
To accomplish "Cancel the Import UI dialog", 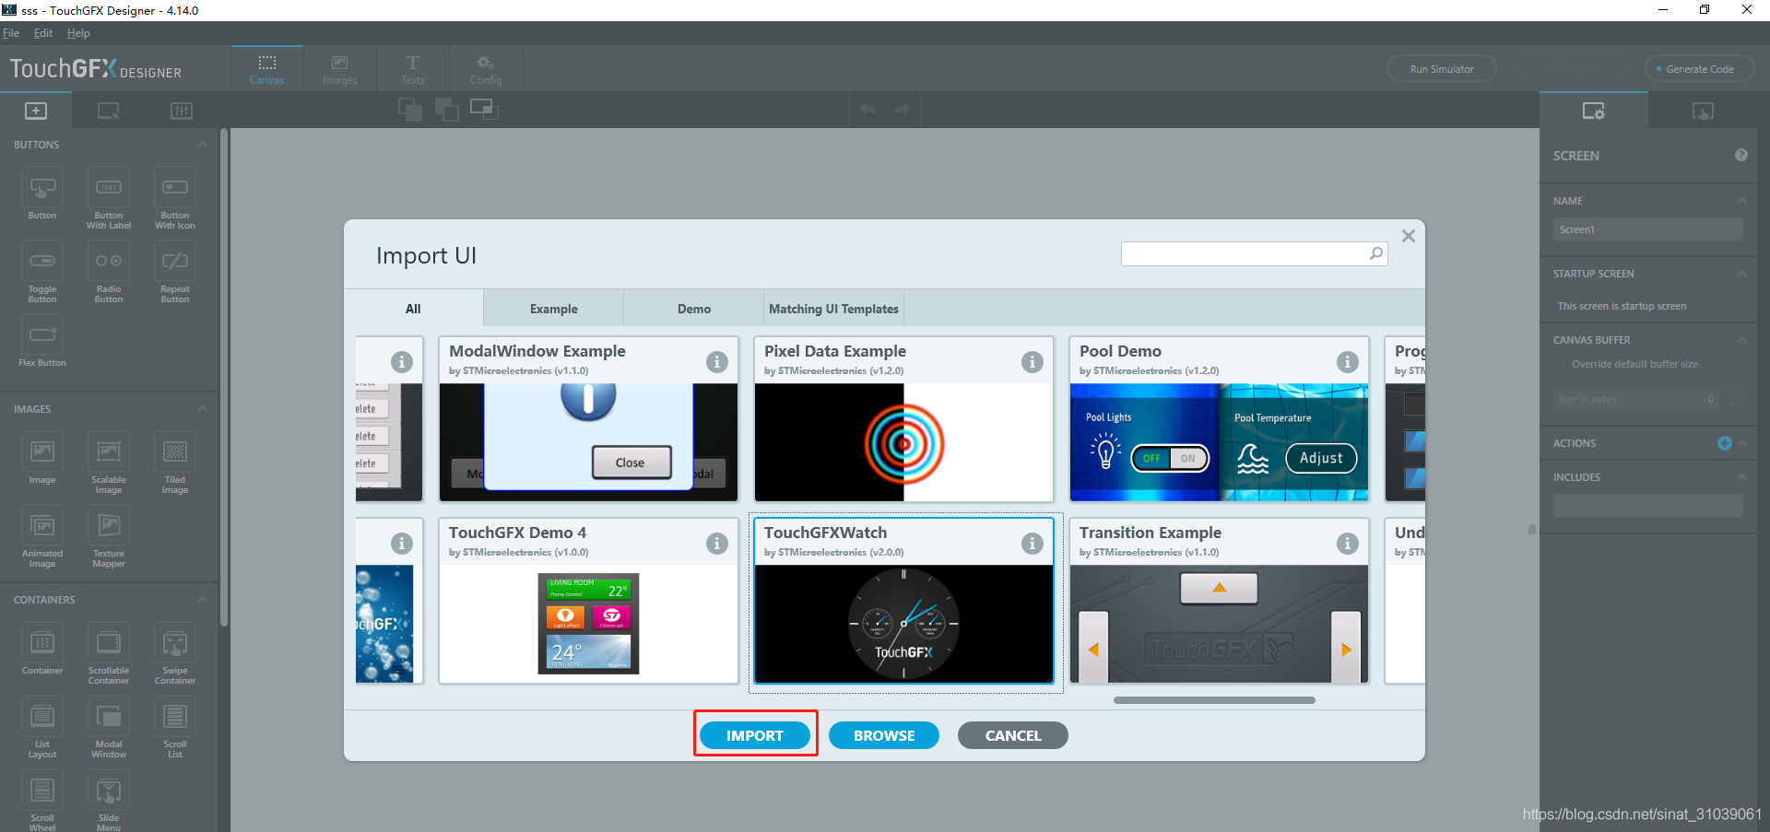I will click(1013, 735).
